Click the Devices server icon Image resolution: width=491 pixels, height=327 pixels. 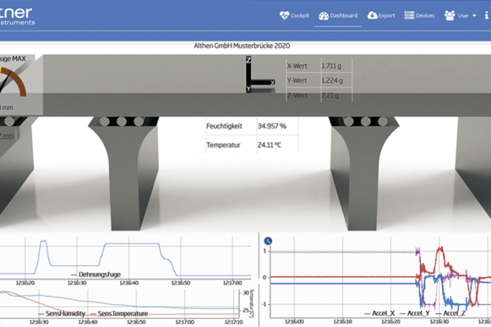(x=409, y=15)
